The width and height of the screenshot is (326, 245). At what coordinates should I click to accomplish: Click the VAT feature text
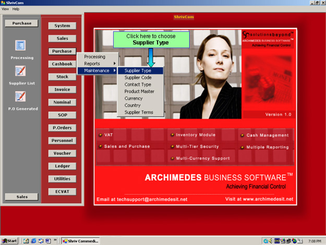(x=108, y=135)
